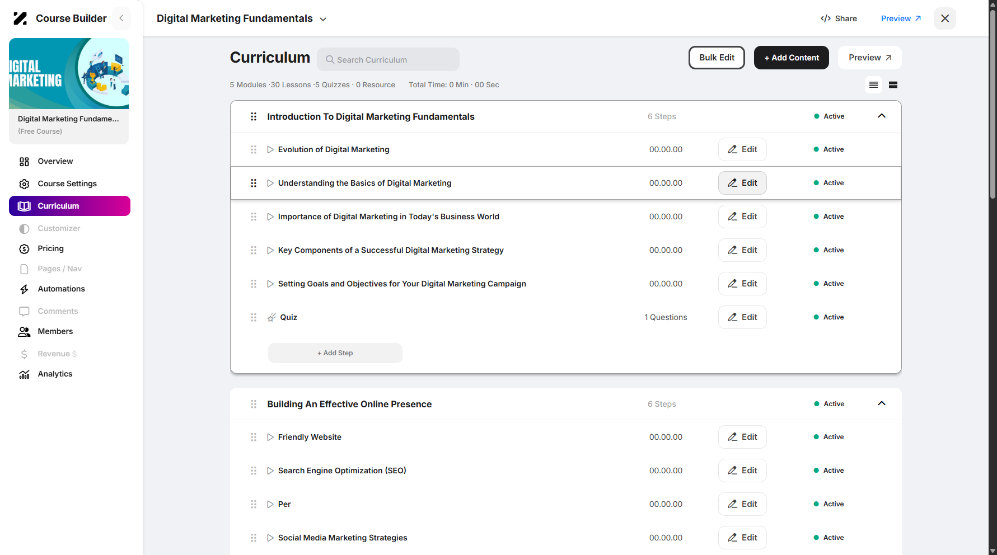
Task: Click Active status on the first Quiz row
Action: [x=829, y=317]
